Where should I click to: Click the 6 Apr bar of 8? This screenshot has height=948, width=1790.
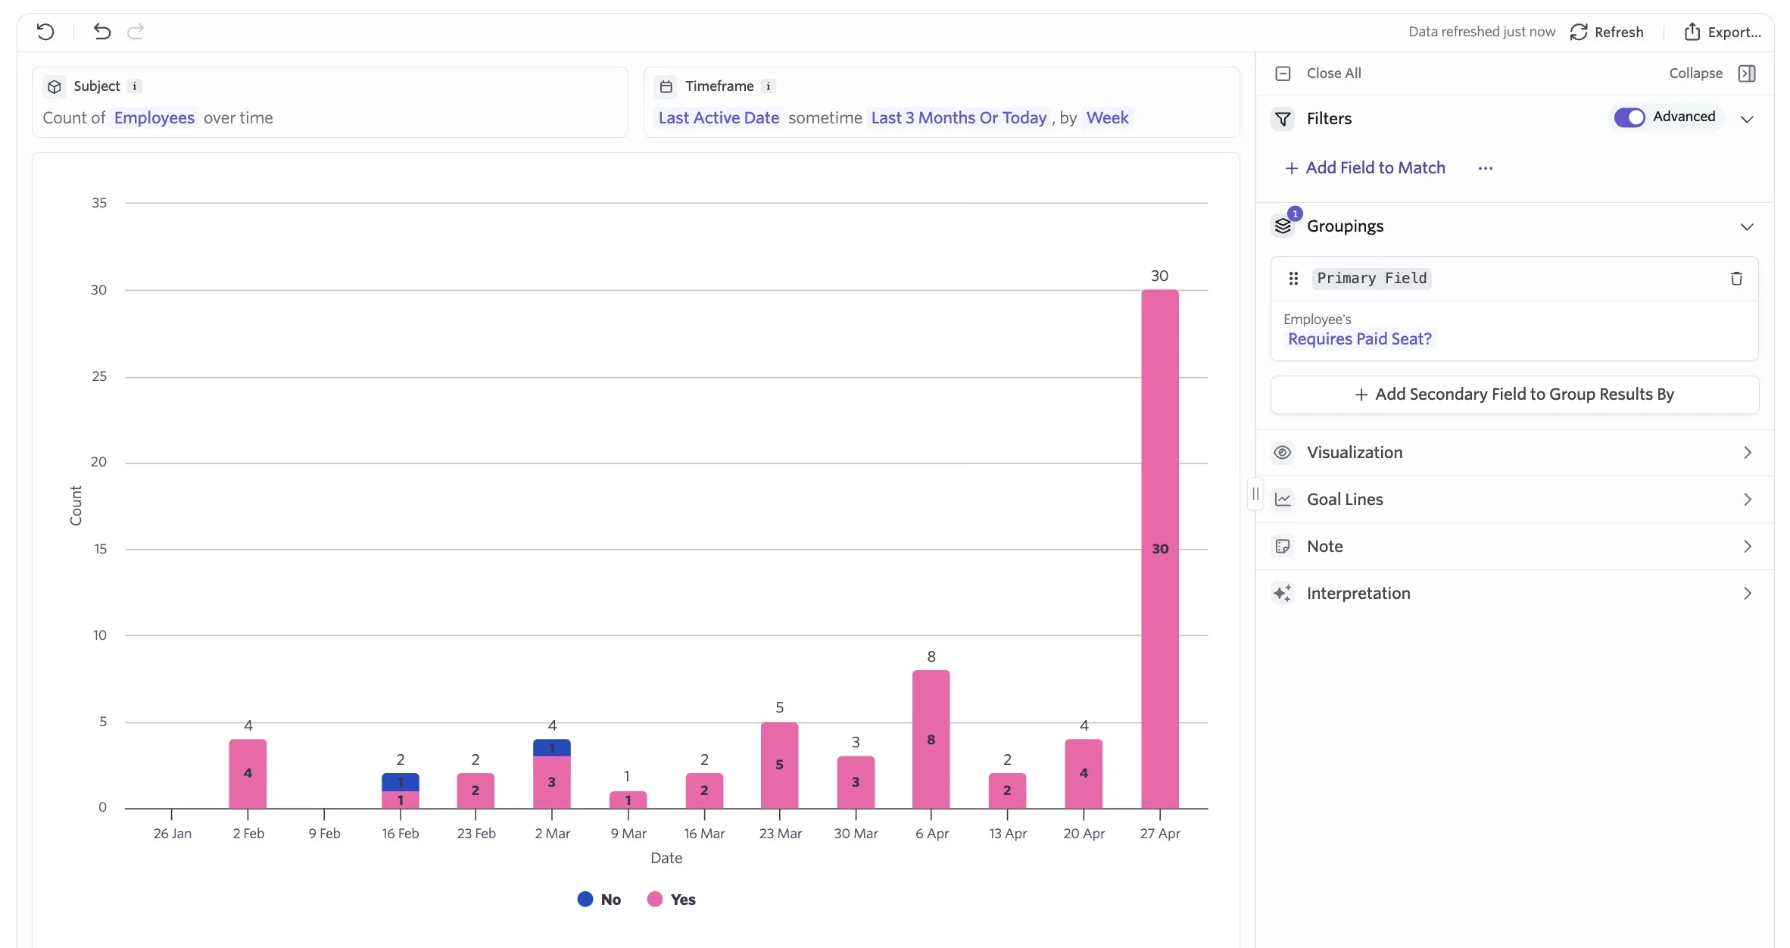pos(931,739)
